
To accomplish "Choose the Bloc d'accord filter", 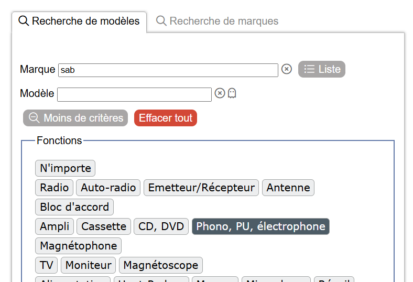I will click(x=74, y=207).
